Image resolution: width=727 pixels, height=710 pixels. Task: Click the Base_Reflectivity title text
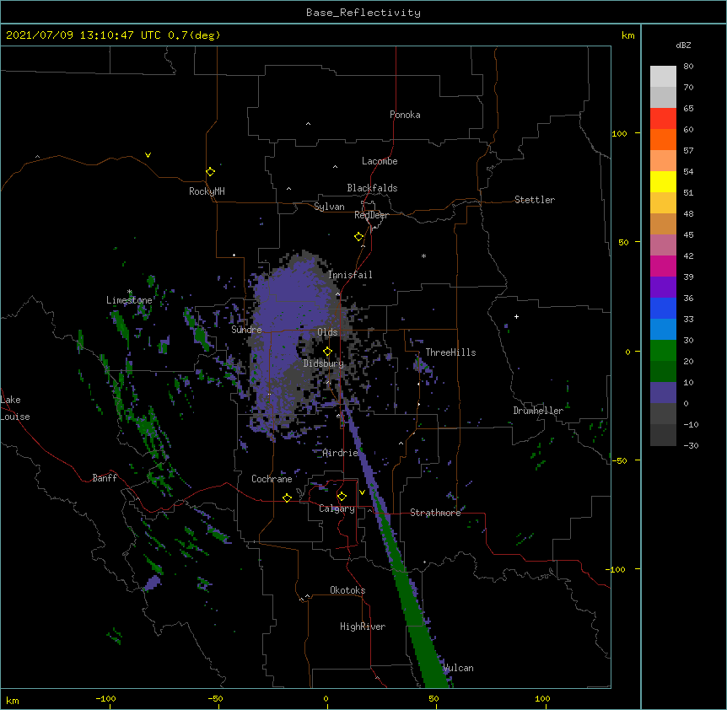point(363,13)
